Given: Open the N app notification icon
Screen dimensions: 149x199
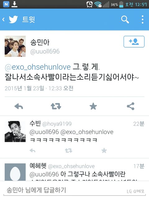Looking at the screenshot, I should (x=6, y=4).
